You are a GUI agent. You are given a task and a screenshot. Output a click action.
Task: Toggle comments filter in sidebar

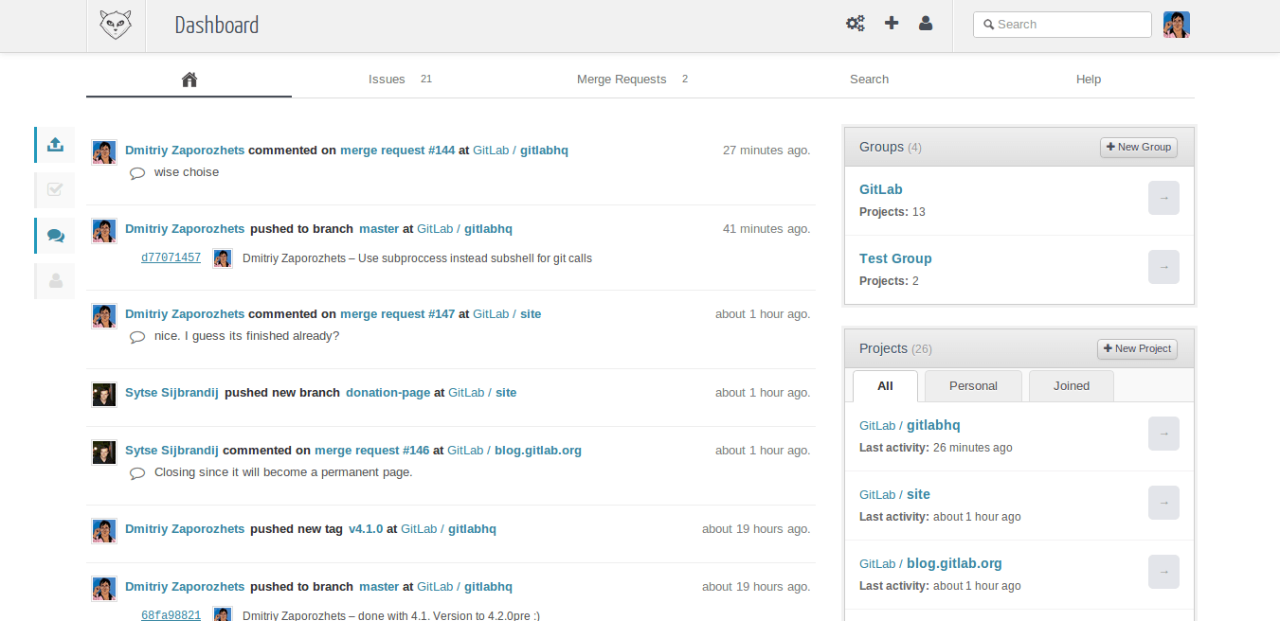click(x=55, y=236)
